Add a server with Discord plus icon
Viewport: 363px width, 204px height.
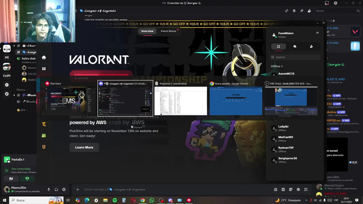click(x=7, y=85)
